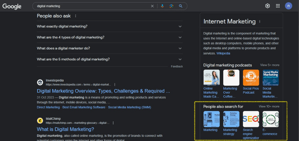
Task: Click the 'Marketing strategy' text label
Action: click(x=230, y=132)
